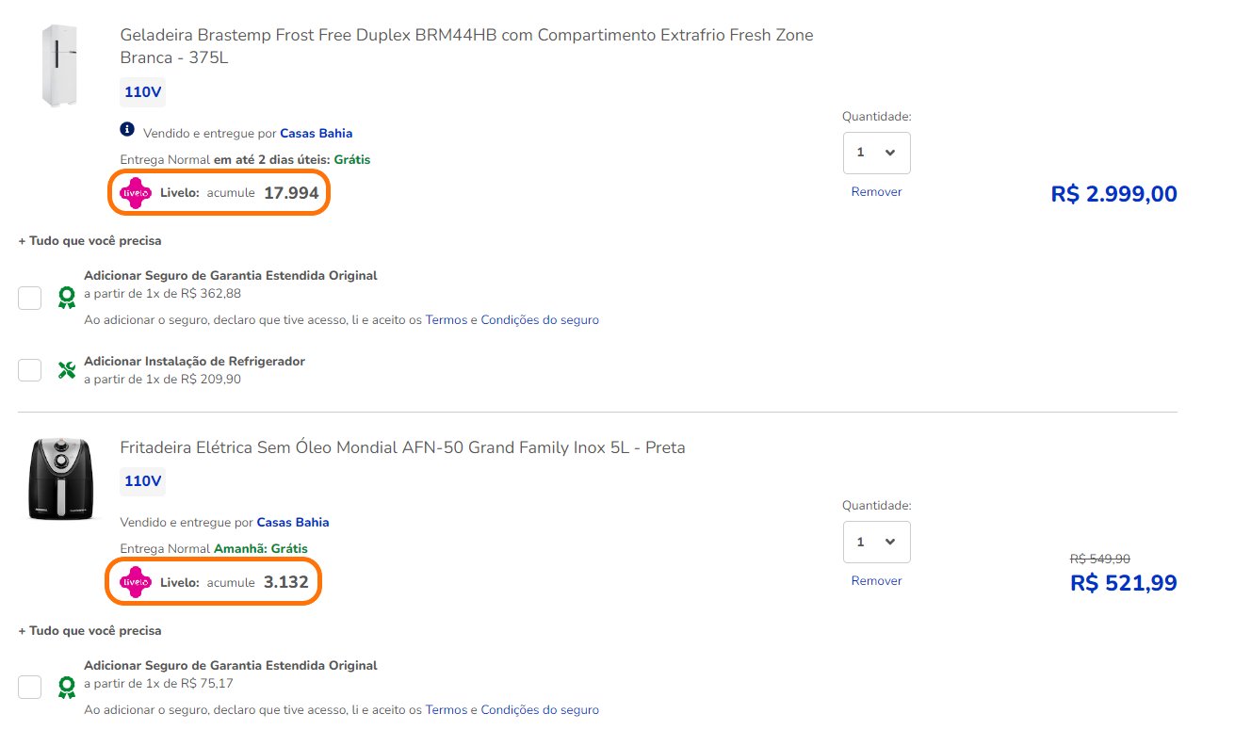Check extended warranty for the air fryer
Screen dimensions: 1251x746
coord(30,688)
